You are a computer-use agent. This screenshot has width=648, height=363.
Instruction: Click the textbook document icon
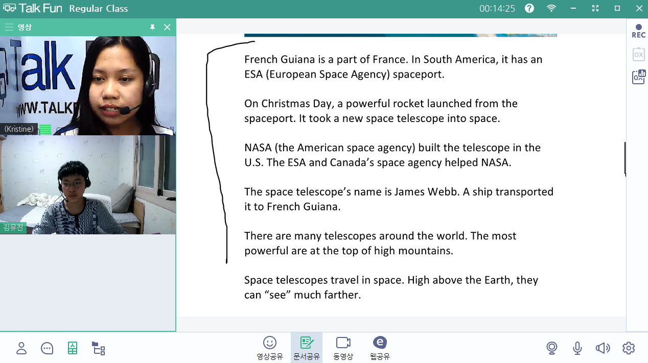73,348
